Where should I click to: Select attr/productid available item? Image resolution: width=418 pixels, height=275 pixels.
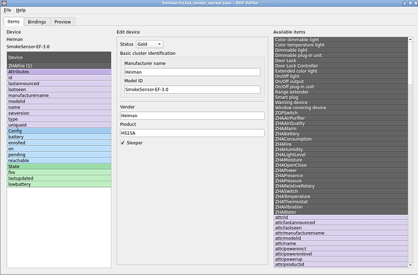340,264
